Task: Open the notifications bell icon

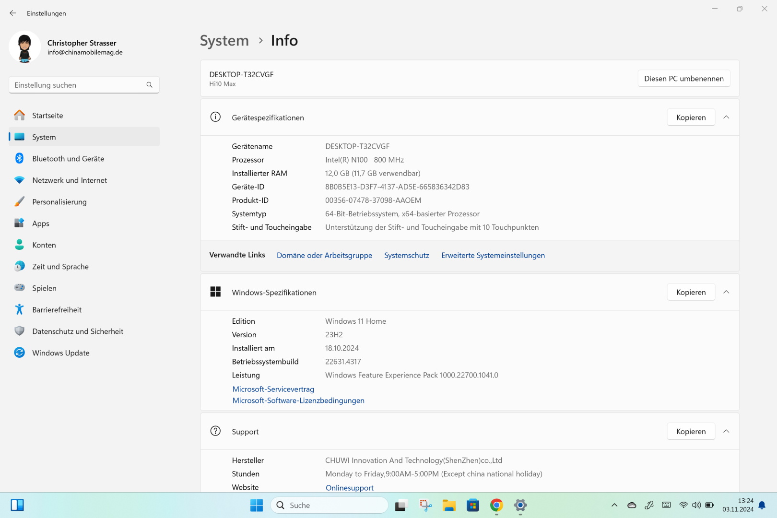Action: [x=762, y=505]
